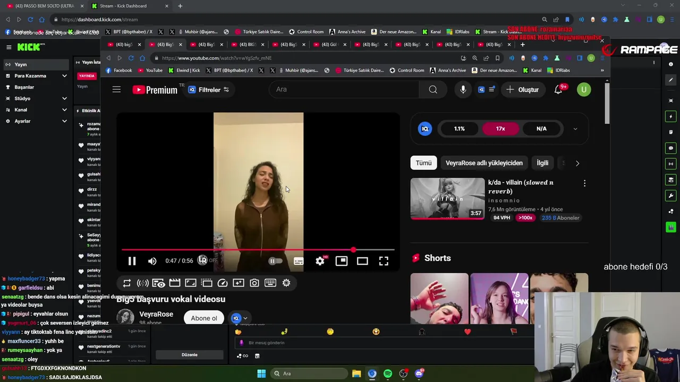Open keyboard shortcuts icon under video
The image size is (680, 382).
point(270,283)
